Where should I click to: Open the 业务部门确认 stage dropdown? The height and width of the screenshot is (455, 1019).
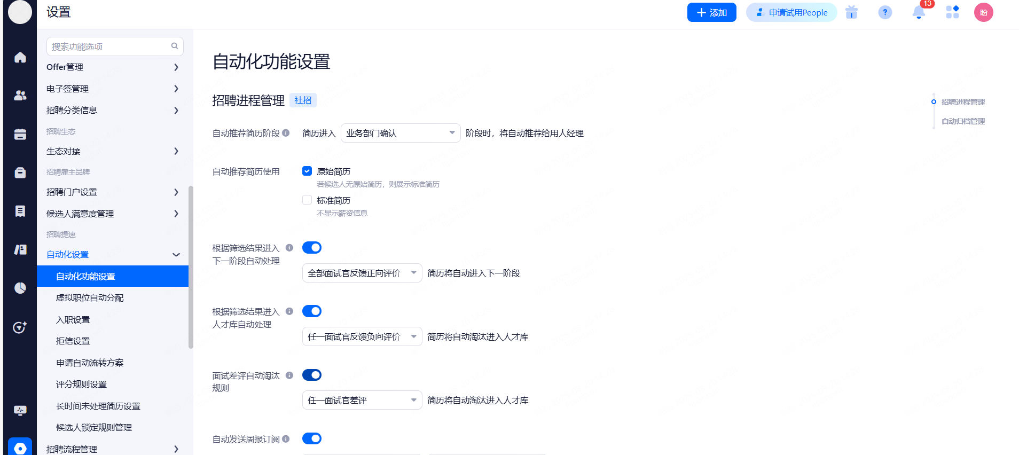point(401,133)
